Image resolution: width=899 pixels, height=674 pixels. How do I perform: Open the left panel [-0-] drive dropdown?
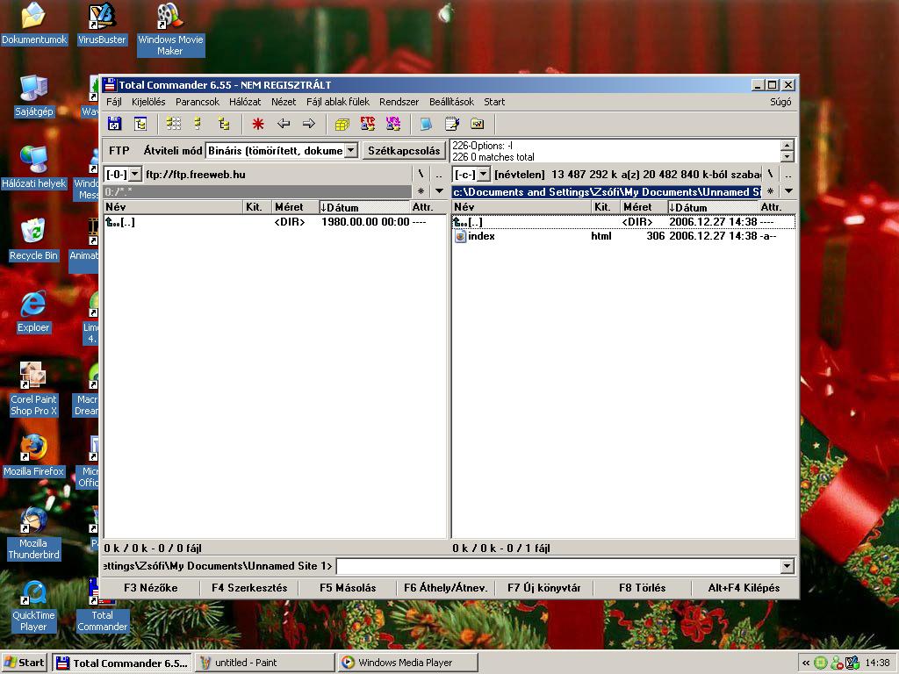coord(134,175)
